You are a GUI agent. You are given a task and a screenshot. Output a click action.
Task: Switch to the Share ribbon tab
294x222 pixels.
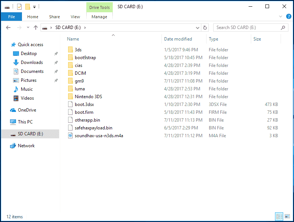point(54,17)
